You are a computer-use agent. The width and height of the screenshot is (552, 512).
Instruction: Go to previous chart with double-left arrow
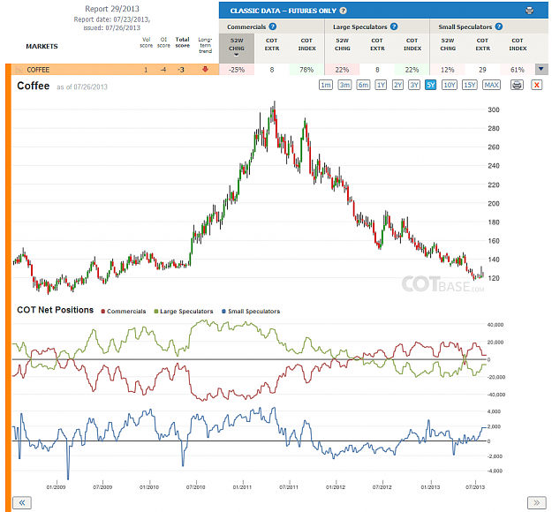click(x=22, y=502)
